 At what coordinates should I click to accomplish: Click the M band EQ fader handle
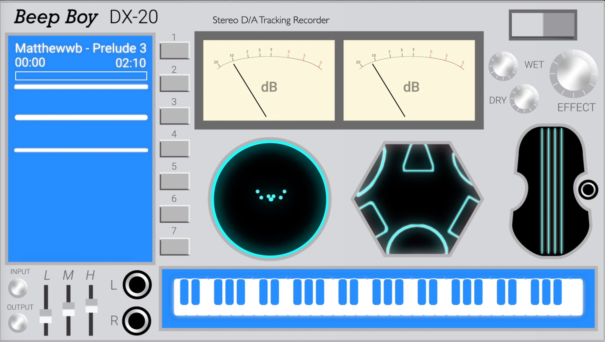pyautogui.click(x=68, y=309)
